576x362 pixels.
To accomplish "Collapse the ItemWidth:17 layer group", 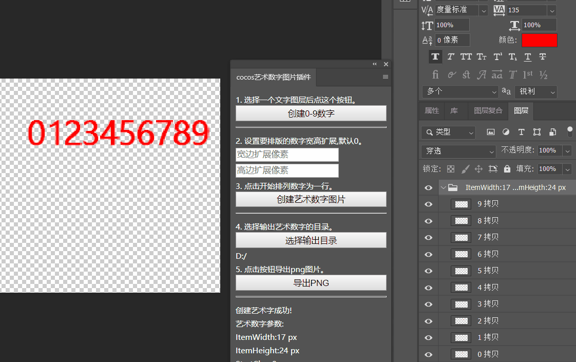I will coord(444,188).
